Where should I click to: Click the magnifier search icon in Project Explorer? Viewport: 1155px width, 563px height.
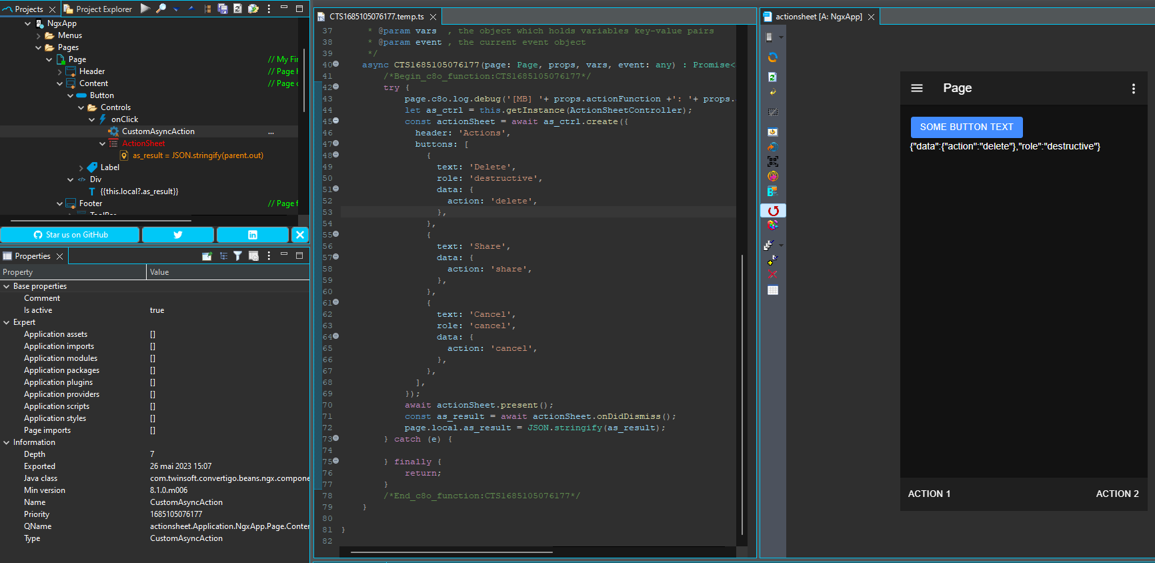tap(161, 9)
